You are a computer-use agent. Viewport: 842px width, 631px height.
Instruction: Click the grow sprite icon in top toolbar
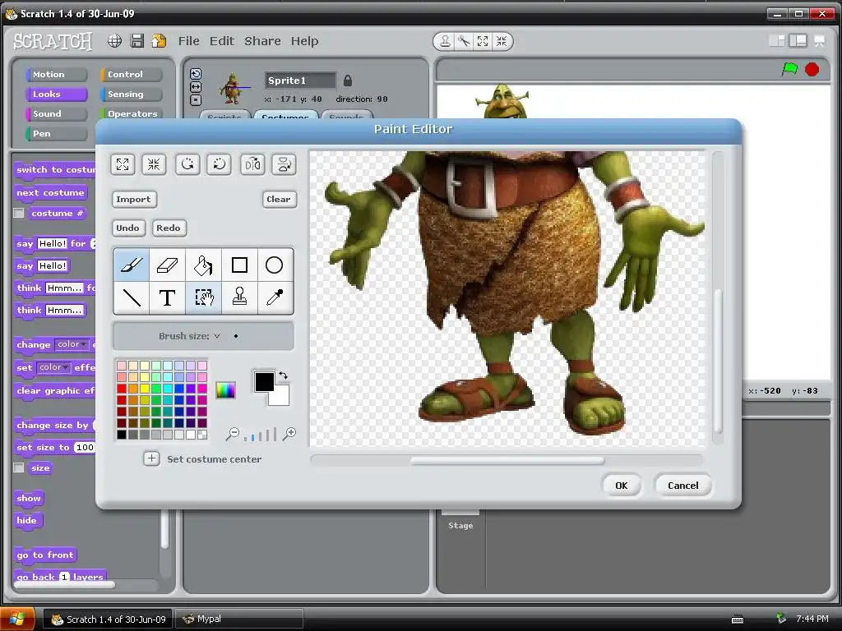click(x=483, y=41)
